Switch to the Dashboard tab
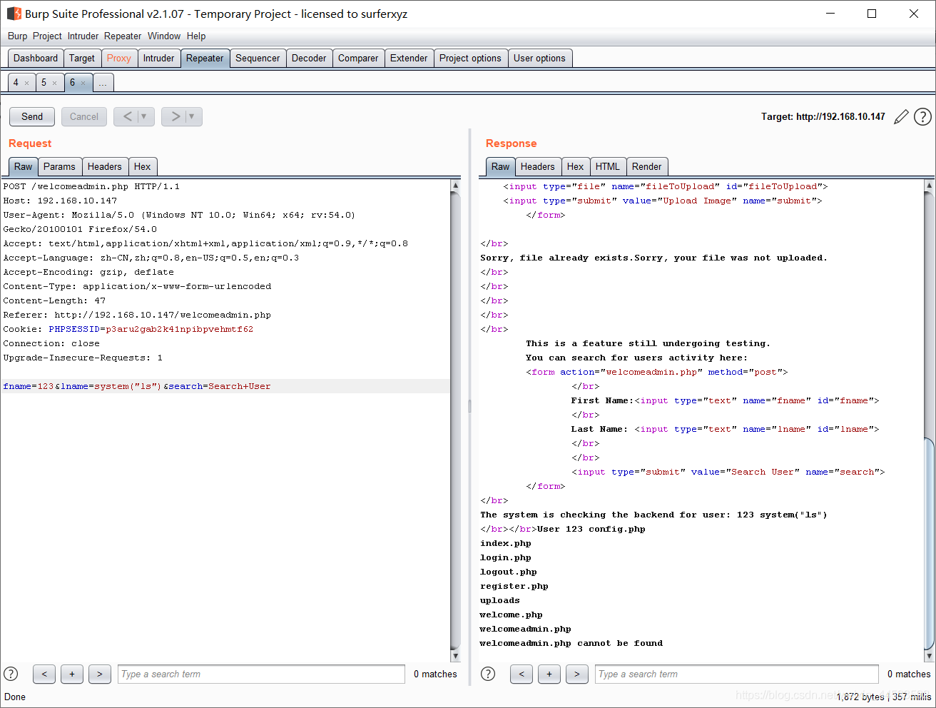Viewport: 936px width, 708px height. coord(36,59)
